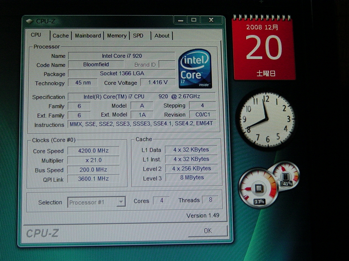Click the Name field Intel Core i7 920
This screenshot has height=261, width=349.
pos(122,56)
